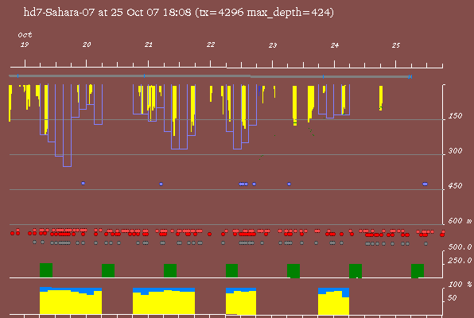This screenshot has width=474, height=318.
Task: Select date label 19 on time axis
Action: coord(25,45)
